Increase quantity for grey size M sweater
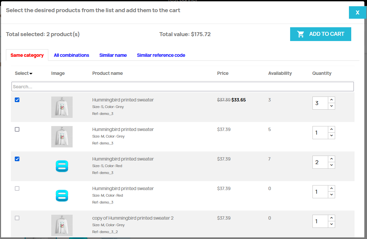Viewport: 367px width, 239px height. click(332, 129)
